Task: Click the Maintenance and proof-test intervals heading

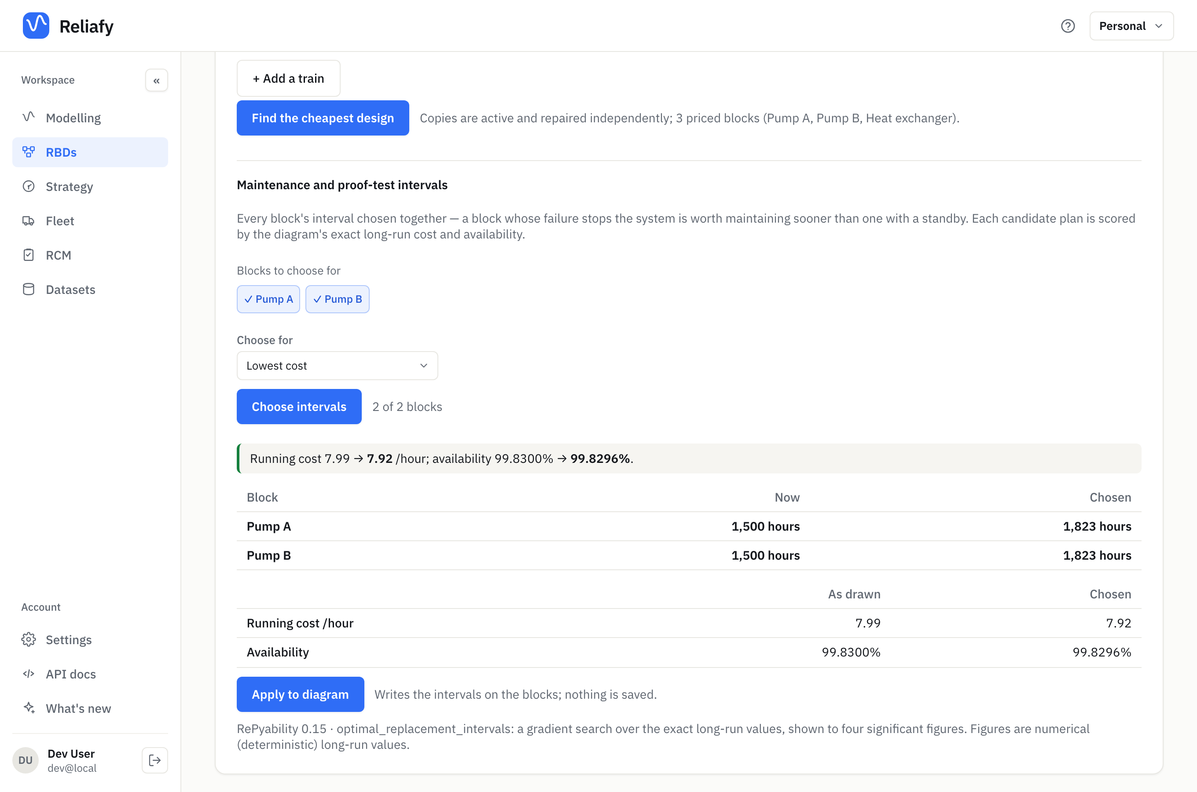Action: click(342, 185)
